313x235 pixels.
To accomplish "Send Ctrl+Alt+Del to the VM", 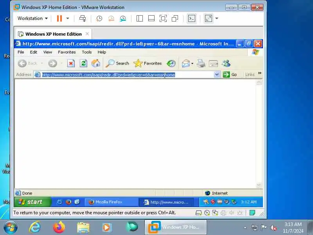I will pos(83,18).
